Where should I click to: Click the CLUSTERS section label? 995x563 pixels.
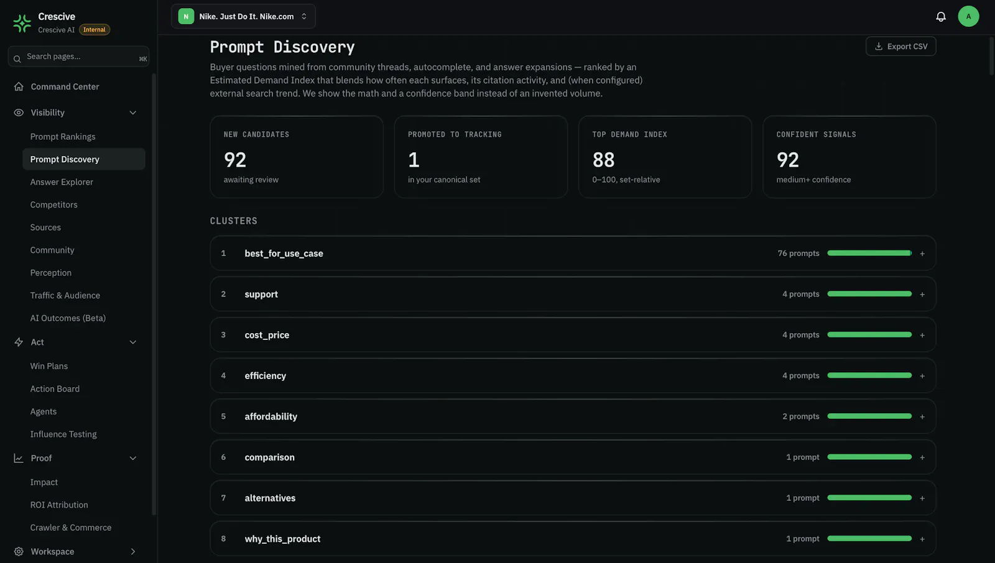[x=234, y=221]
